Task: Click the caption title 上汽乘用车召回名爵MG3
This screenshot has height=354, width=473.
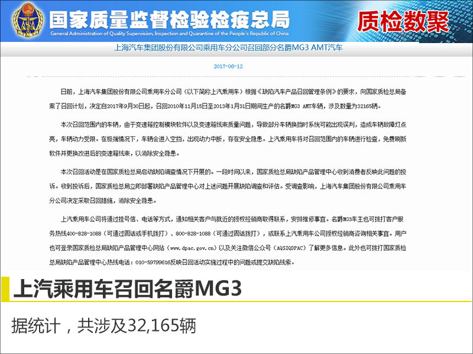Action: pos(128,289)
